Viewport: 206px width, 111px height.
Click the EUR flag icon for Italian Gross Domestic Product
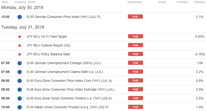[x=20, y=107]
